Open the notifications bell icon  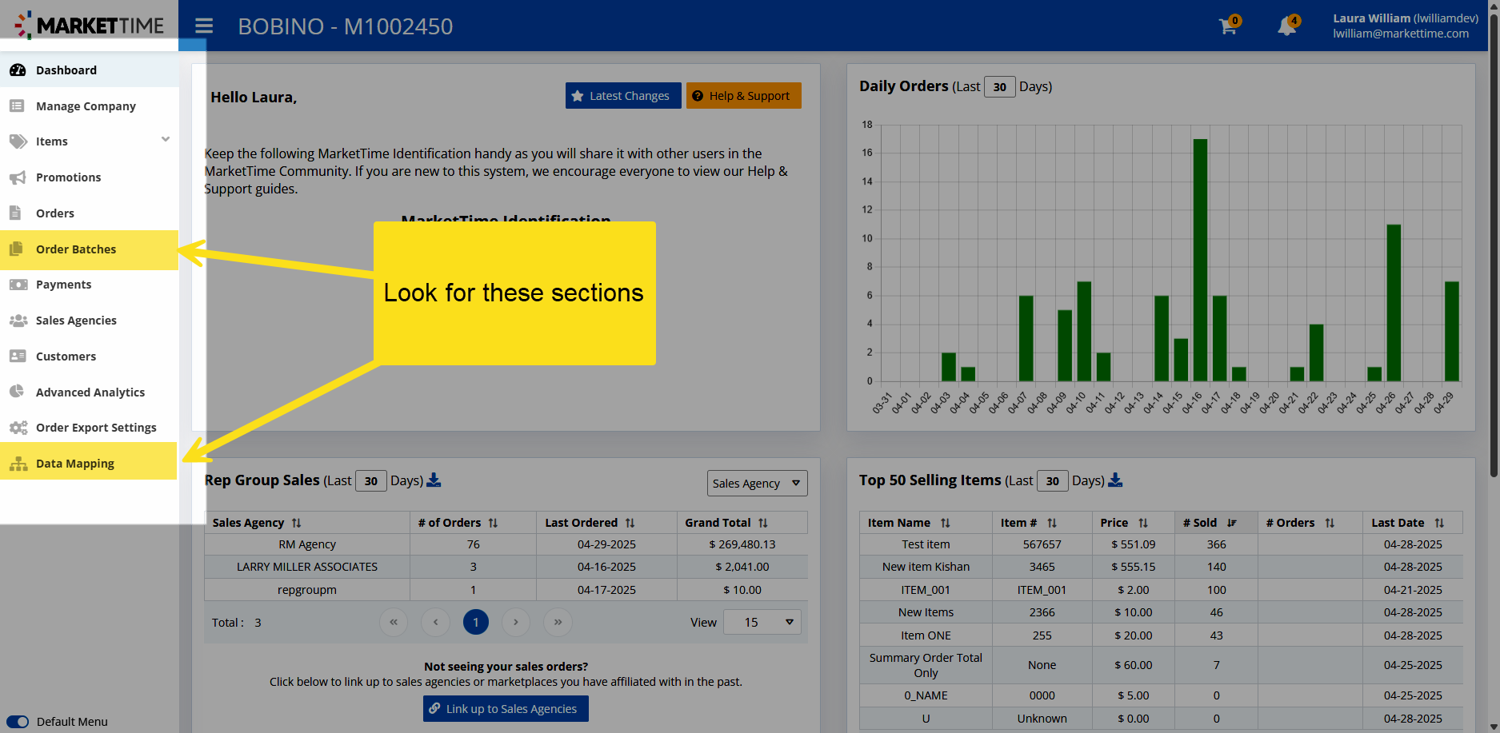click(x=1286, y=26)
